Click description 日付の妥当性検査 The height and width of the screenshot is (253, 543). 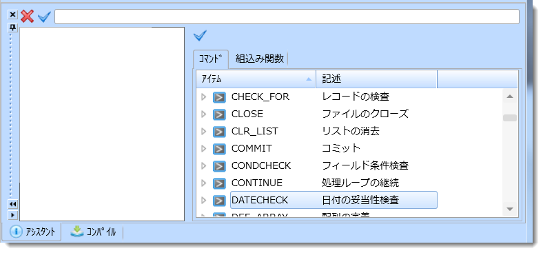point(360,200)
